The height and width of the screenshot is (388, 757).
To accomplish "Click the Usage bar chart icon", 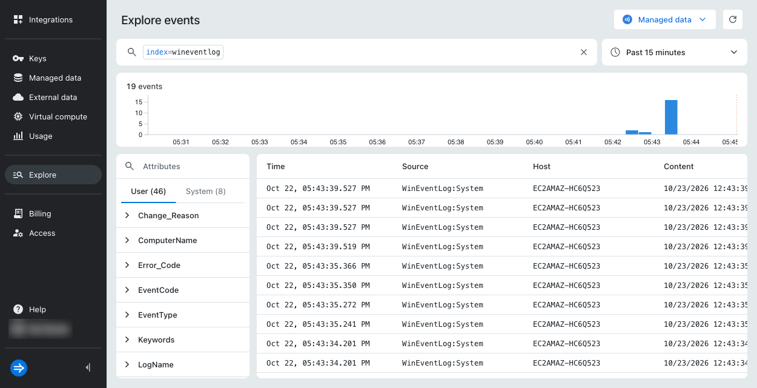I will (x=18, y=136).
